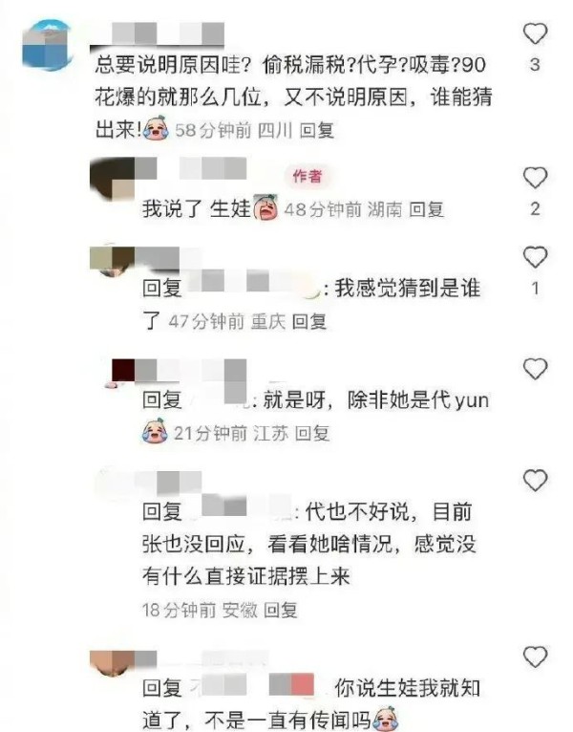
Task: Tap the mentioned user in Anhui reply
Action: (242, 511)
